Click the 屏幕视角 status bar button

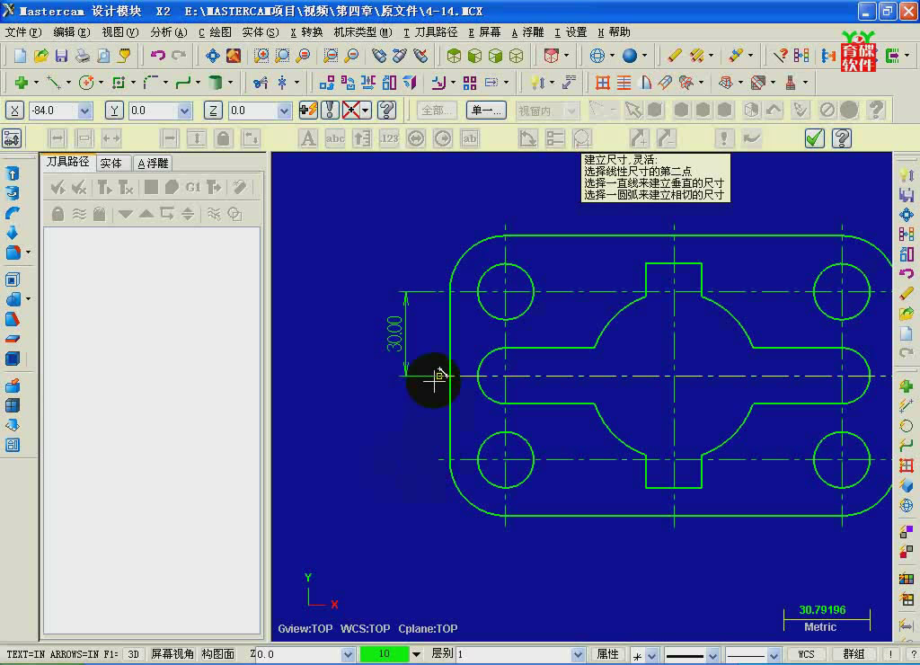coord(172,654)
